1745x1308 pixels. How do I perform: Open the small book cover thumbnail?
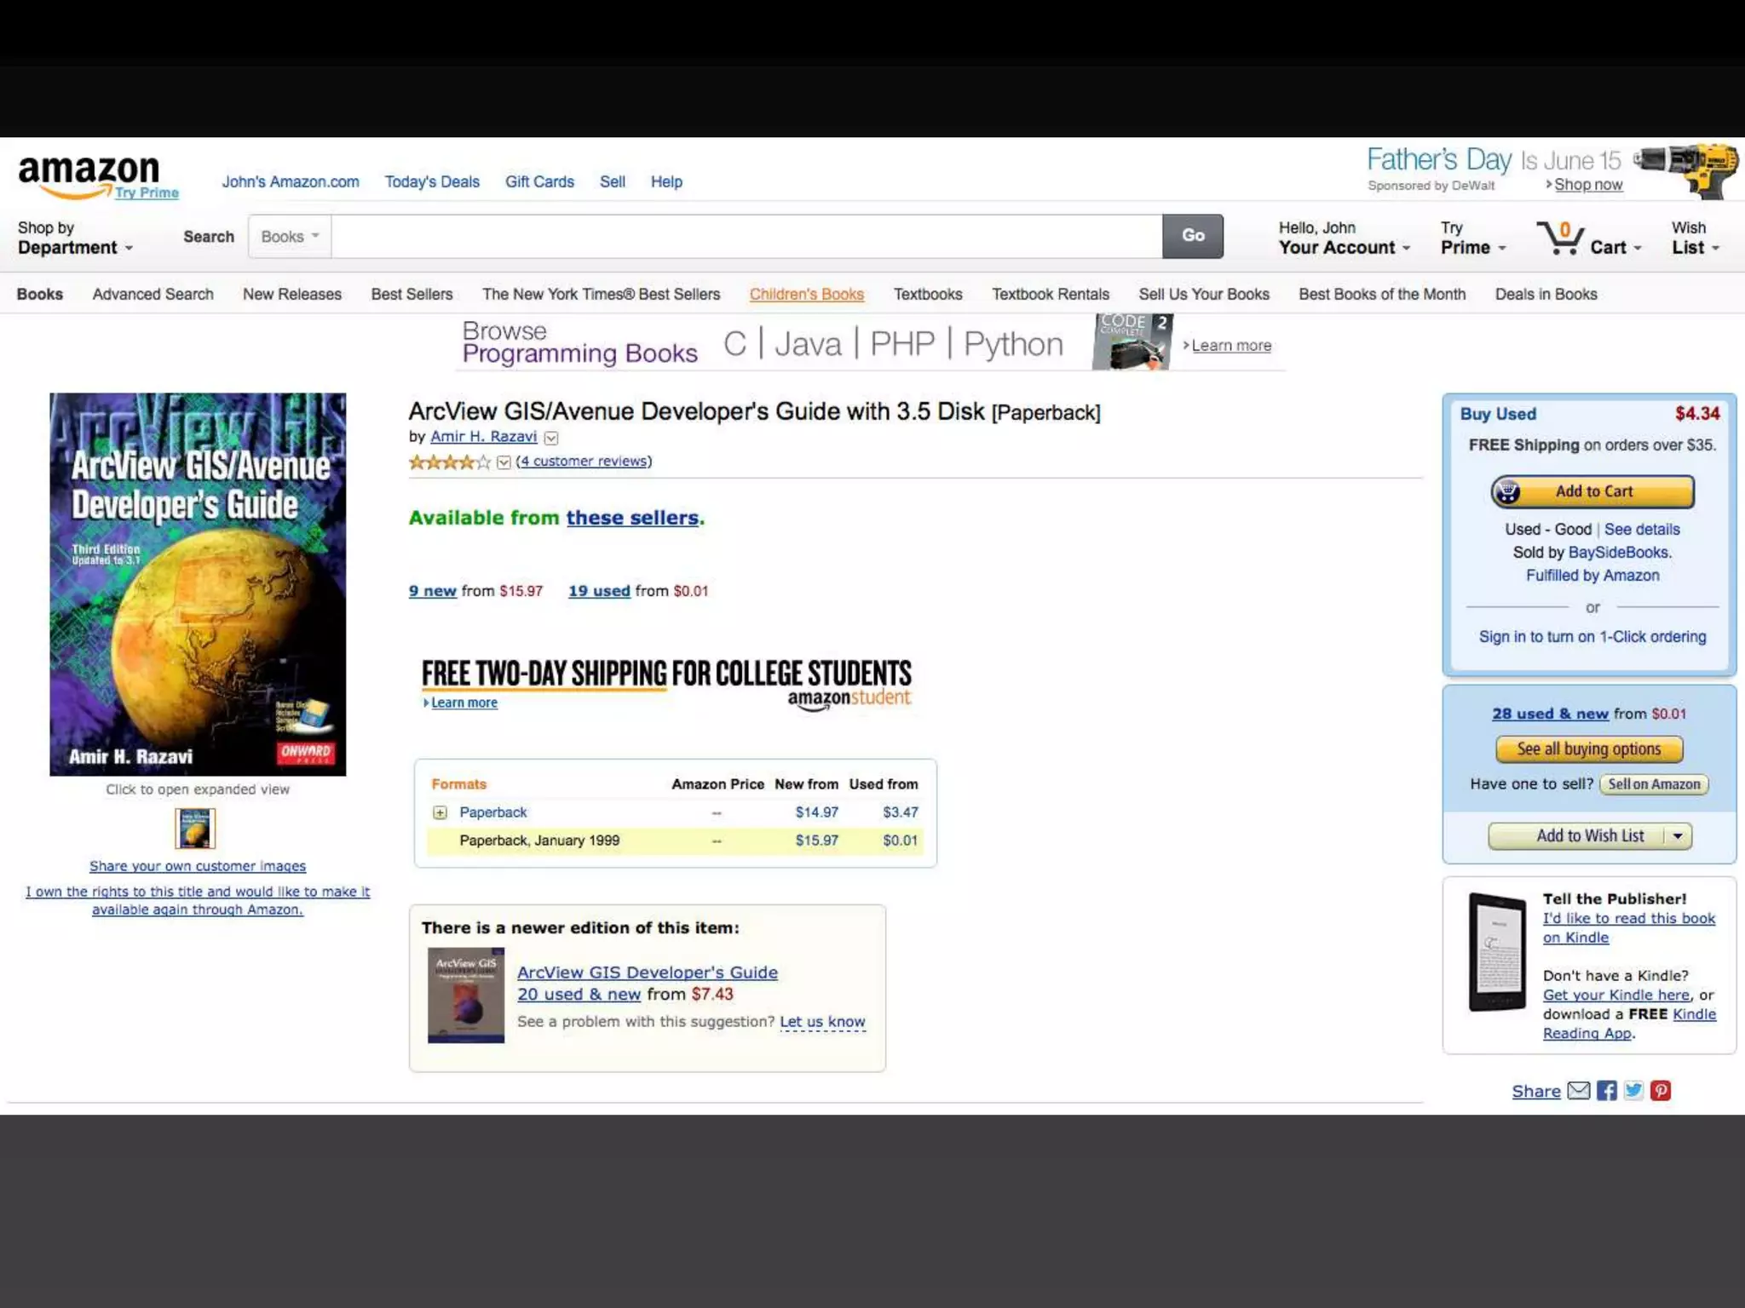click(195, 829)
